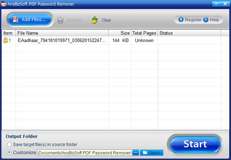Click the Total Pages column header
The width and height of the screenshot is (231, 160).
coord(144,33)
